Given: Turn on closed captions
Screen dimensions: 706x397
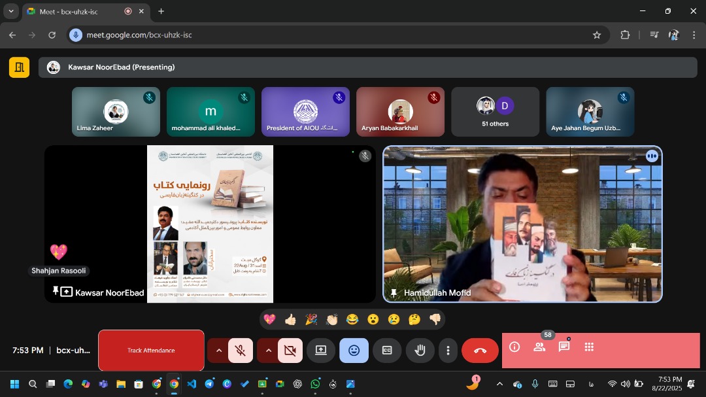Looking at the screenshot, I should tap(387, 351).
